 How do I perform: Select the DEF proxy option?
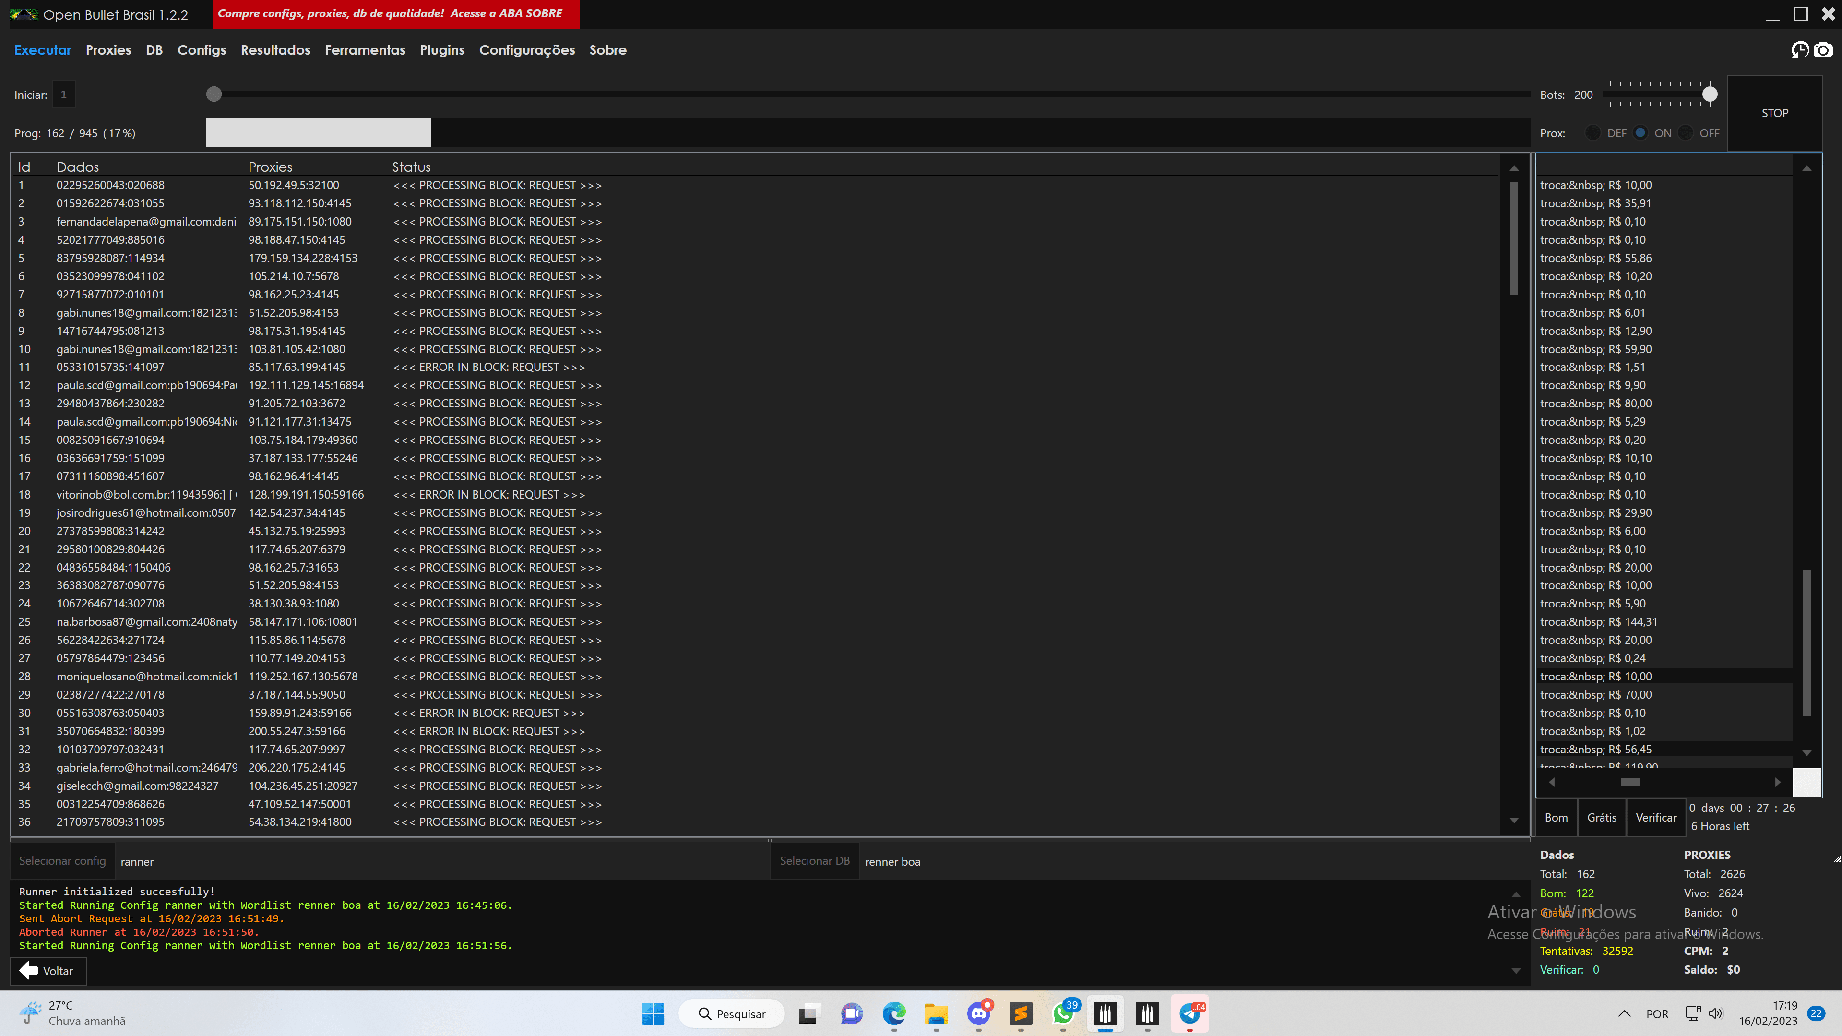tap(1594, 133)
